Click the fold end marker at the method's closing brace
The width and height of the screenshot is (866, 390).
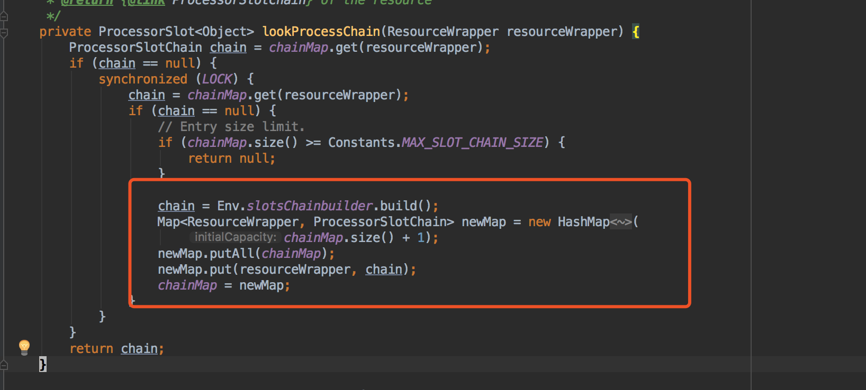tap(4, 365)
